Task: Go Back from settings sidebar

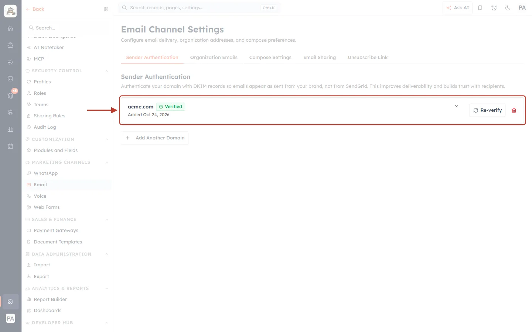Action: pyautogui.click(x=35, y=9)
